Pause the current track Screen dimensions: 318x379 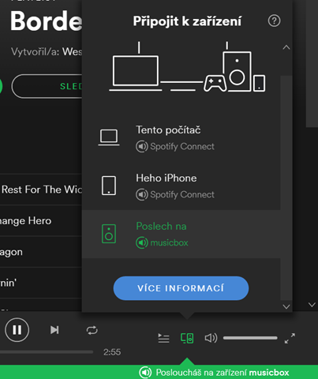click(17, 330)
